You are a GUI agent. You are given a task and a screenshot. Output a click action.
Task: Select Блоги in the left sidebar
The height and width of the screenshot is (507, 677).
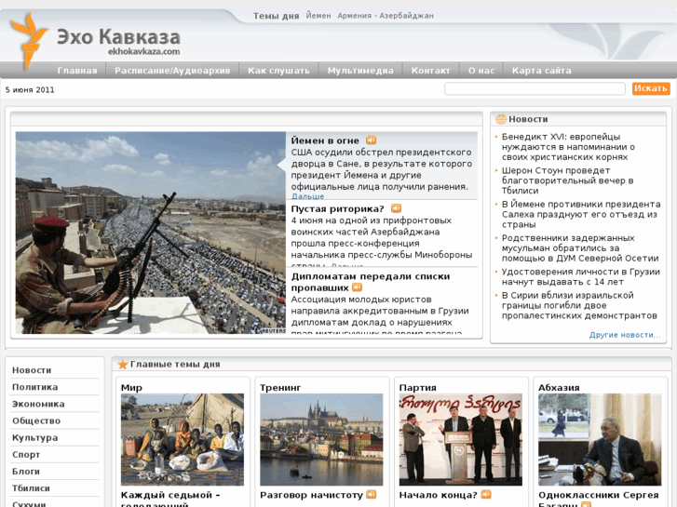26,472
